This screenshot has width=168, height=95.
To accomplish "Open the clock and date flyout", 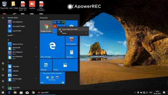I will (x=157, y=93).
